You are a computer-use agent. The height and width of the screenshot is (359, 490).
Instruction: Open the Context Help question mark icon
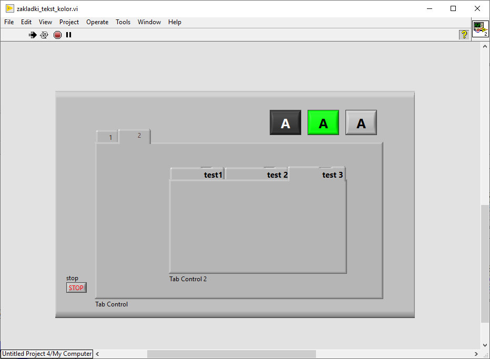[x=464, y=34]
